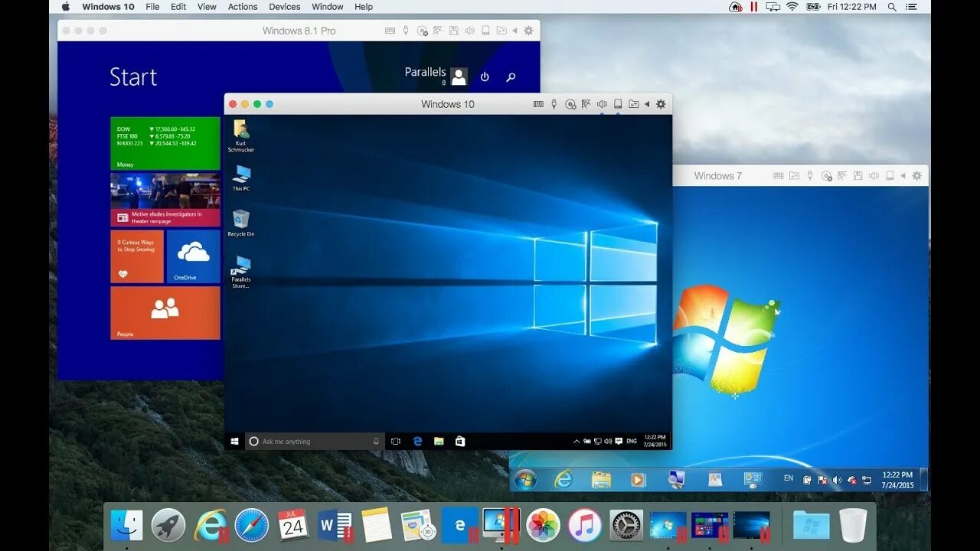980x551 pixels.
Task: Click the power button on Windows 8.1 Start
Action: coord(485,77)
